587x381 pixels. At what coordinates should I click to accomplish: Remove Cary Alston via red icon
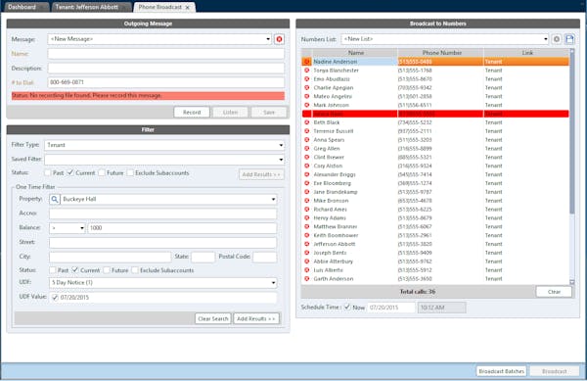[307, 166]
